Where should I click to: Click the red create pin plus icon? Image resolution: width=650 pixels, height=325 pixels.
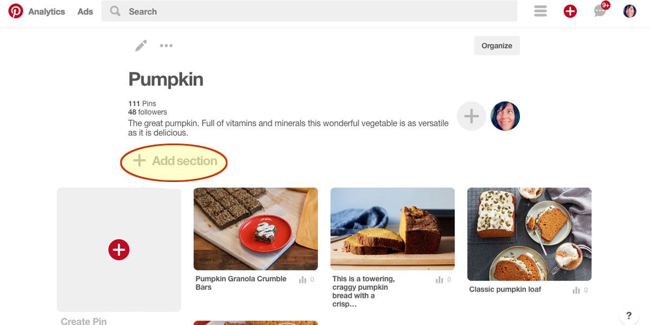tap(570, 10)
